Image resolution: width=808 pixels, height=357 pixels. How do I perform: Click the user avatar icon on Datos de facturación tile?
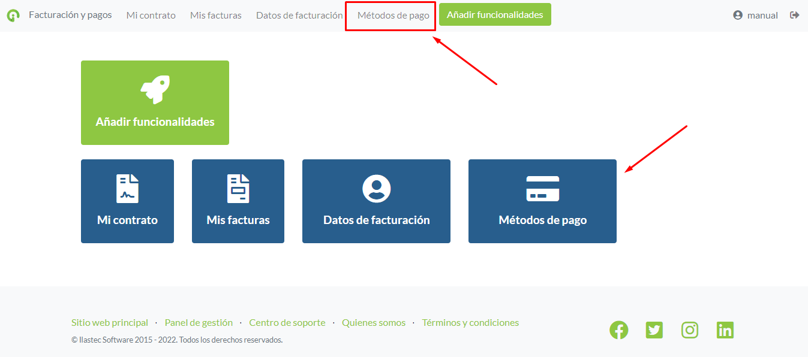point(376,189)
